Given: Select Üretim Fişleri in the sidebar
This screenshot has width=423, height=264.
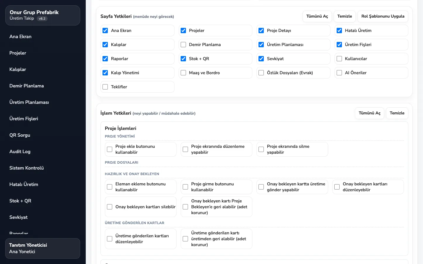Looking at the screenshot, I should 43,119.
